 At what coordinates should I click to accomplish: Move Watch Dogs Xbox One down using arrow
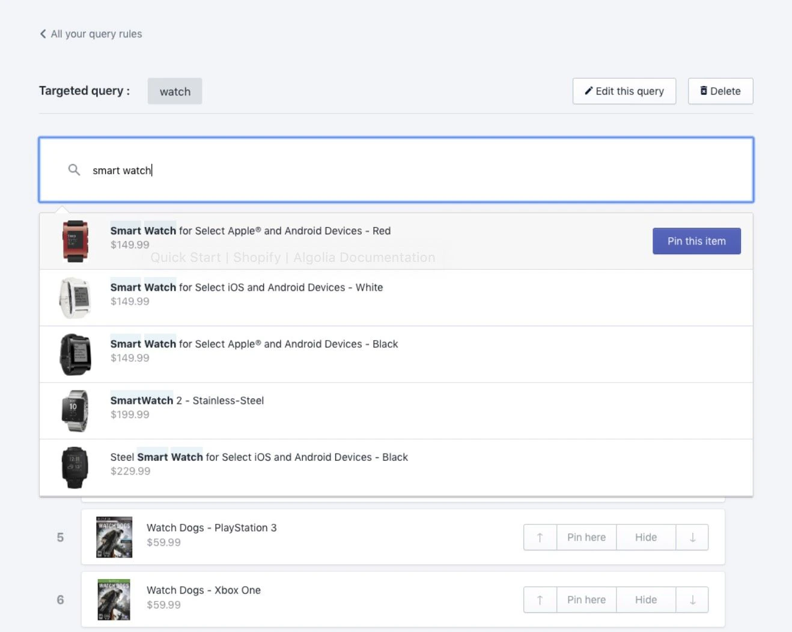tap(692, 600)
